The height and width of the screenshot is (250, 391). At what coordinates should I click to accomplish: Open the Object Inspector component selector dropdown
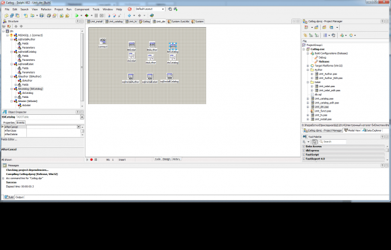(x=82, y=117)
